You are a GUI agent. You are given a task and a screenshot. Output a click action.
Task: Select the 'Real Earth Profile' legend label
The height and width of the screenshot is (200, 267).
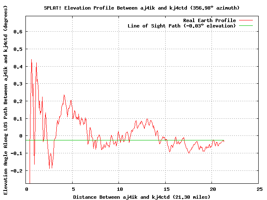pyautogui.click(x=209, y=20)
